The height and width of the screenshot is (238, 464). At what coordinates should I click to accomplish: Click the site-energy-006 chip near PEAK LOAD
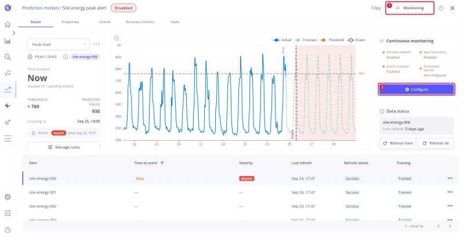[85, 57]
